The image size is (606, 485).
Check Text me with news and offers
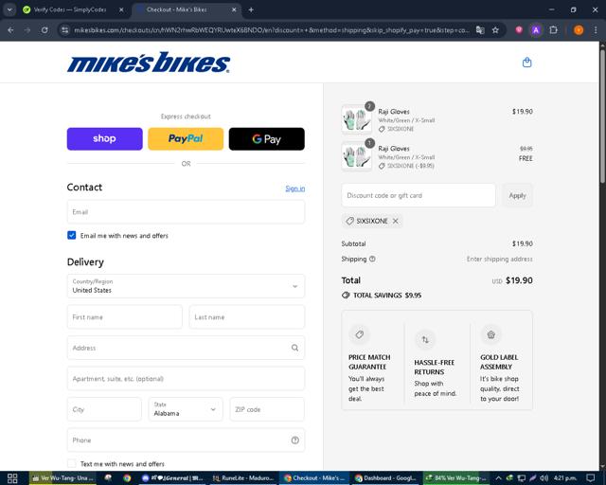[x=72, y=463]
